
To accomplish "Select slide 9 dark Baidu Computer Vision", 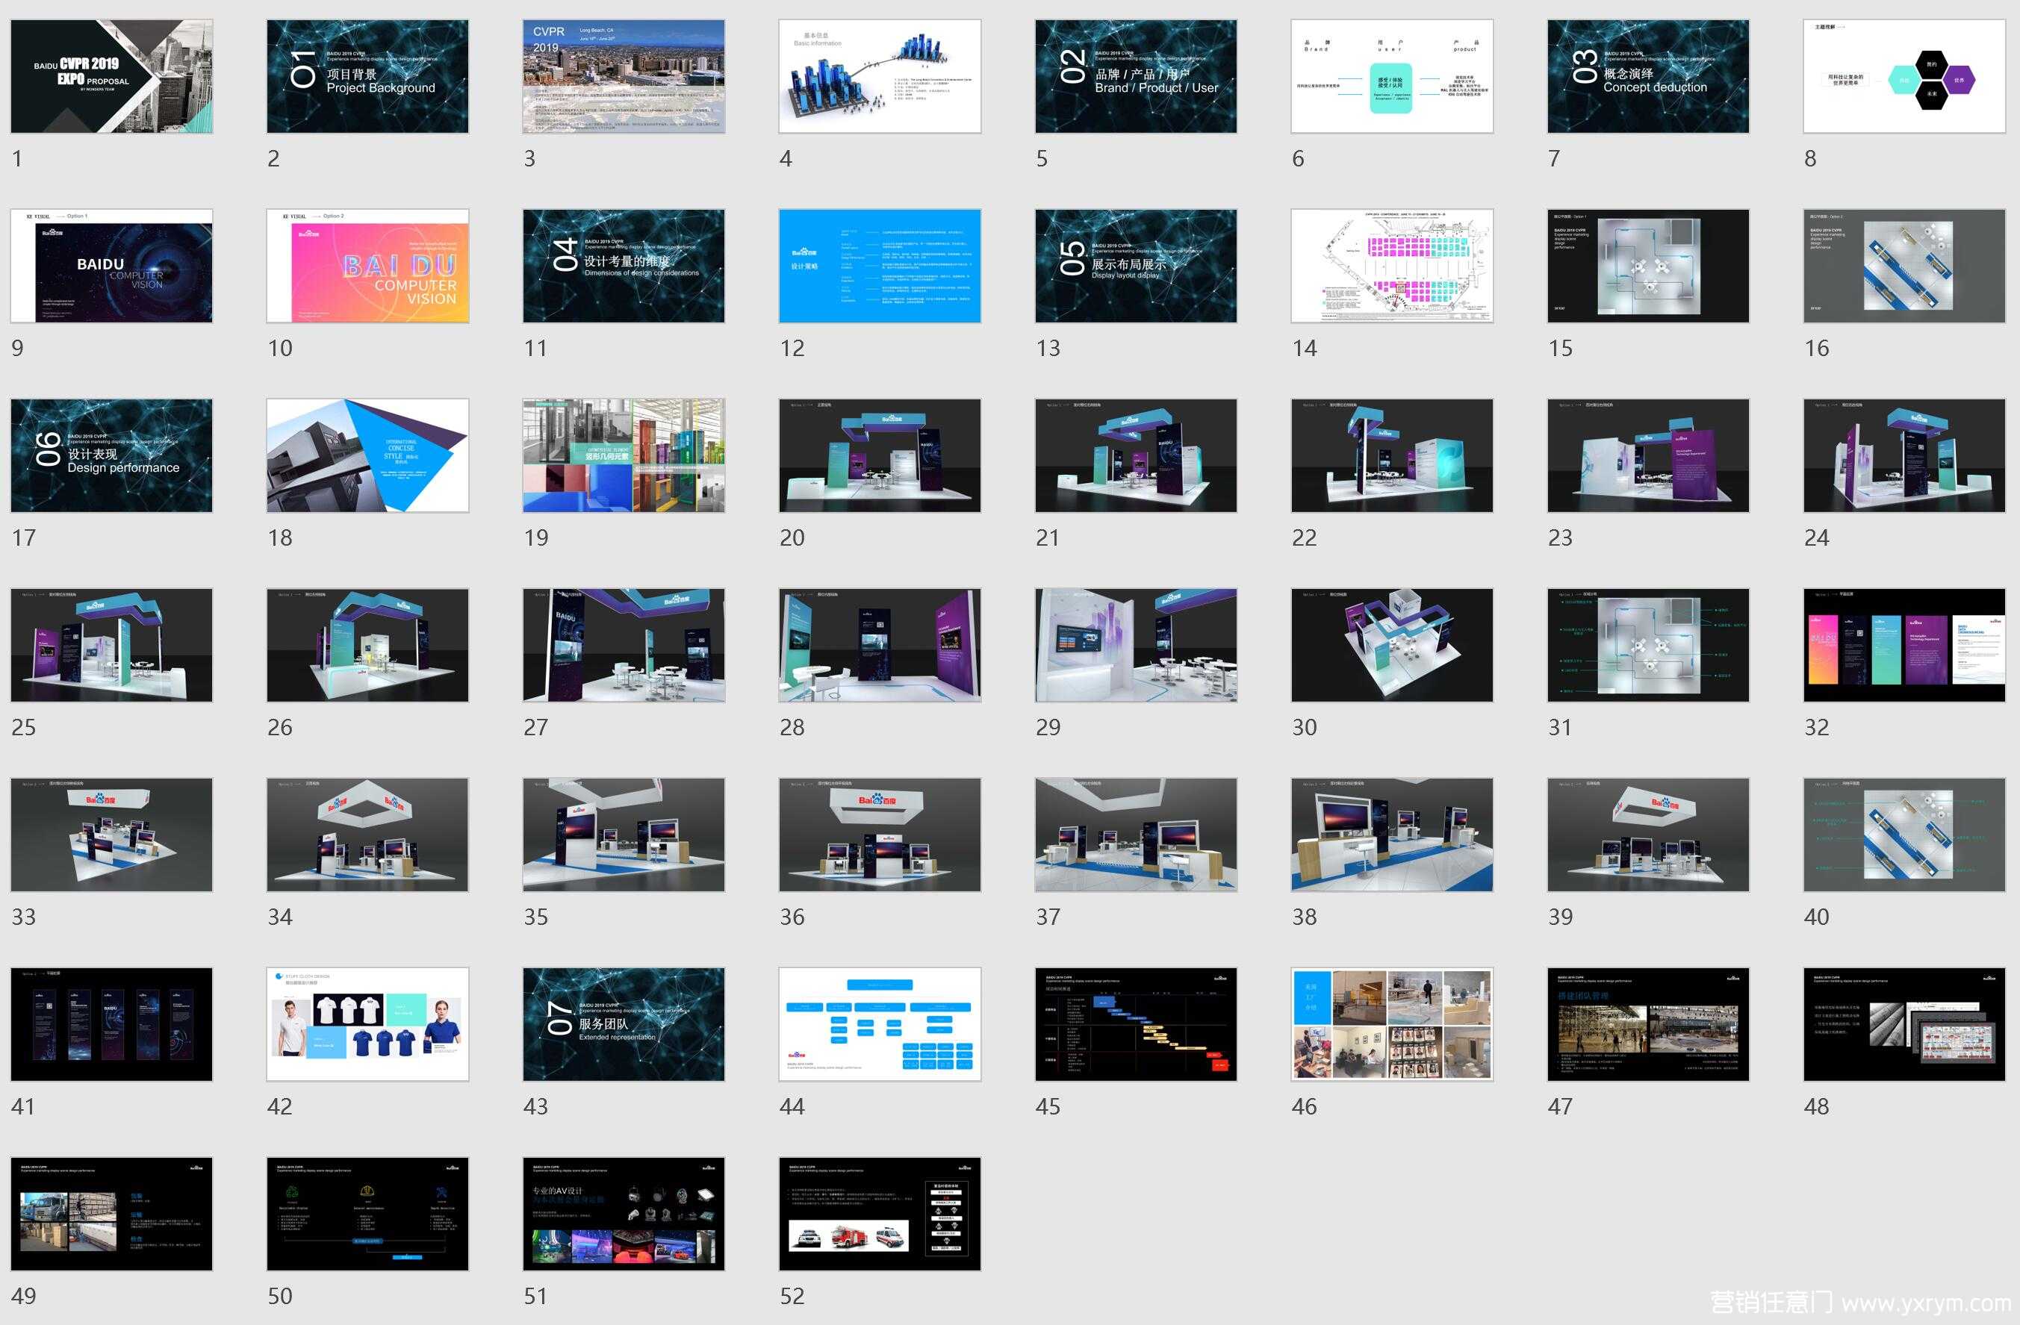I will (x=111, y=266).
